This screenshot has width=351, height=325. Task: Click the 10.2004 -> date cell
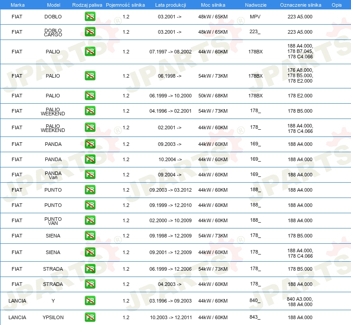170,159
